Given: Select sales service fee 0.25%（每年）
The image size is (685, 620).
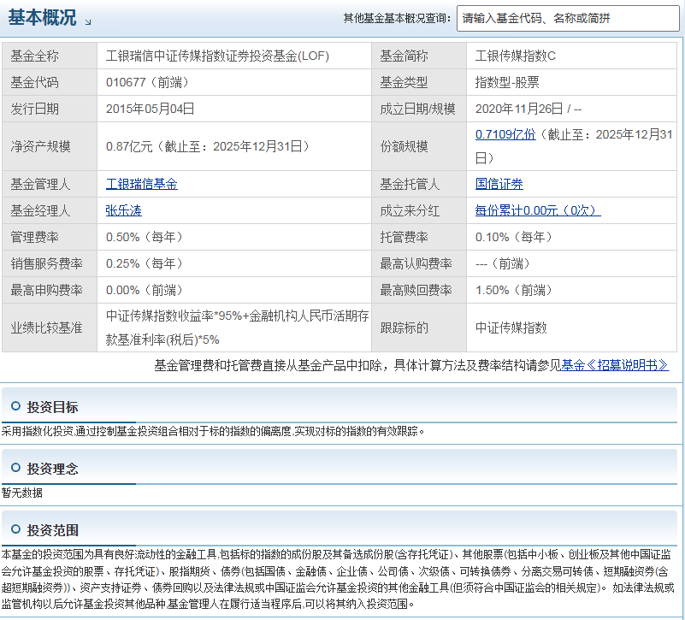Looking at the screenshot, I should (x=145, y=263).
